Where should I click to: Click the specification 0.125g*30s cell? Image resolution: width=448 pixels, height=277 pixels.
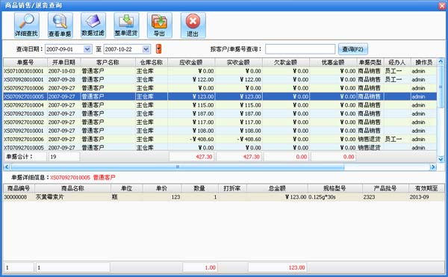(335, 197)
